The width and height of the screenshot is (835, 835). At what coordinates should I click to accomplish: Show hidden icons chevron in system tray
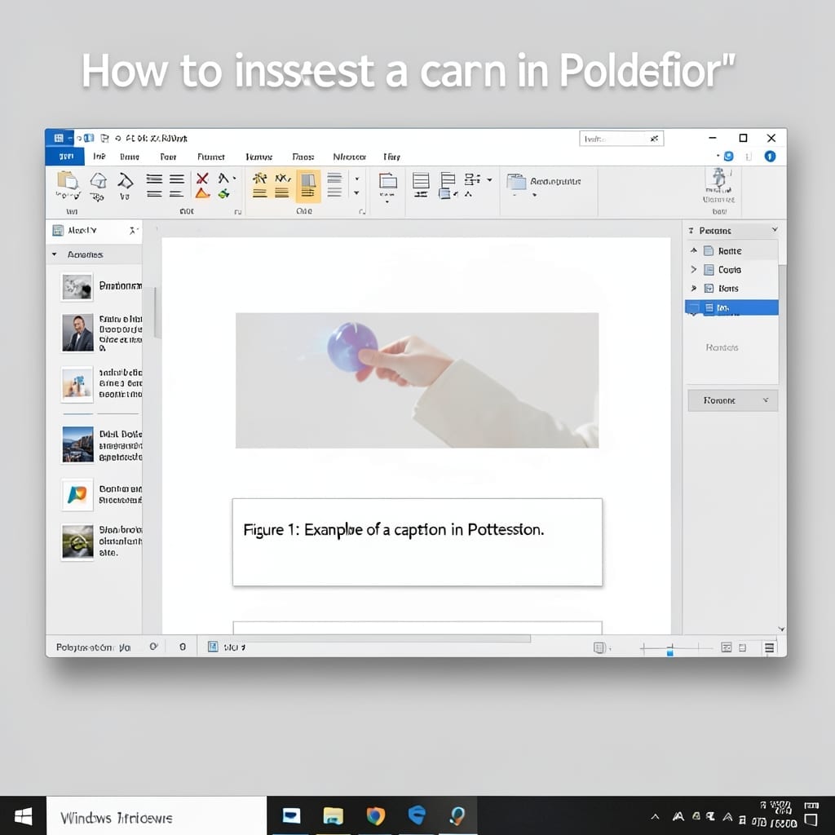click(x=655, y=817)
